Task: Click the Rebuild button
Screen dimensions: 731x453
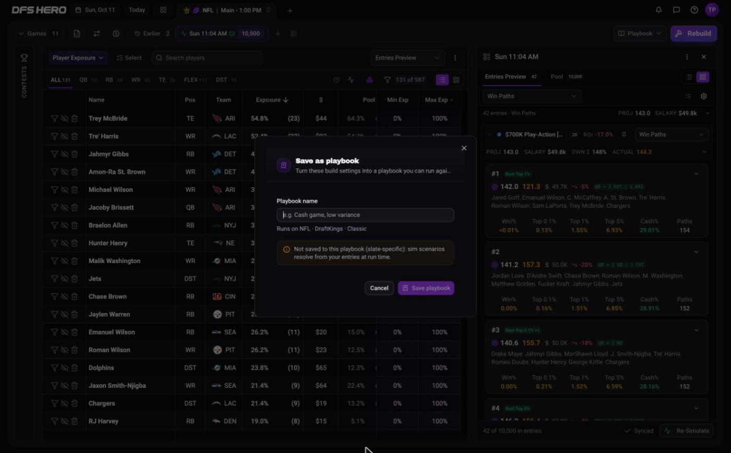Action: point(694,33)
